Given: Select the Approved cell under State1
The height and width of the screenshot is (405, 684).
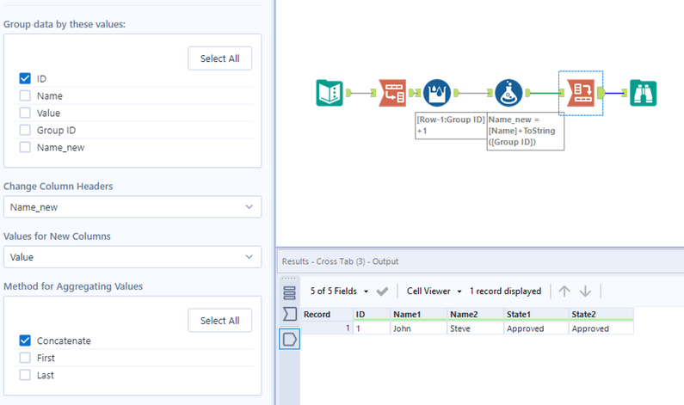Looking at the screenshot, I should click(536, 328).
